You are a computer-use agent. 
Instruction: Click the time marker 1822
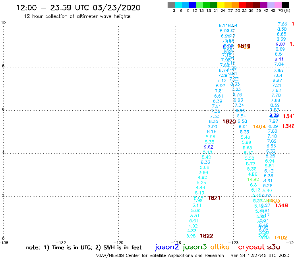point(207,236)
